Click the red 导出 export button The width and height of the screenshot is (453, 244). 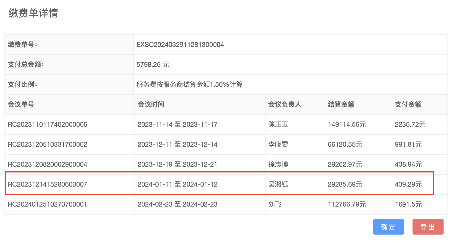click(427, 227)
